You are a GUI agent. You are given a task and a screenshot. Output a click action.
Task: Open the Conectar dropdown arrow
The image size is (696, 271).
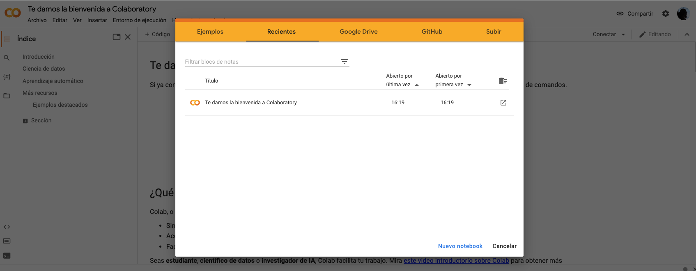(623, 34)
